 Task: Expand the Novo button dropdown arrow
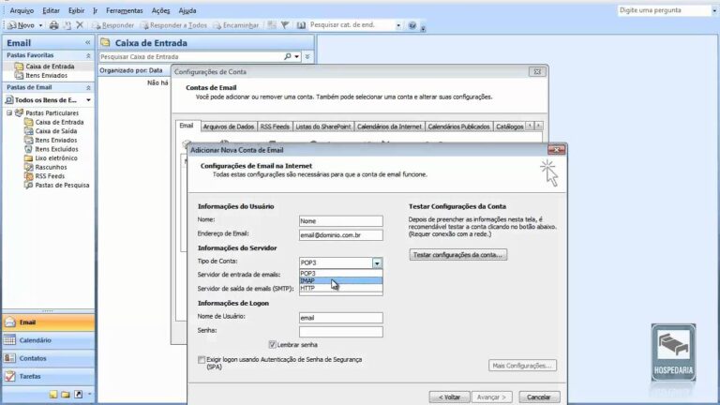(40, 25)
